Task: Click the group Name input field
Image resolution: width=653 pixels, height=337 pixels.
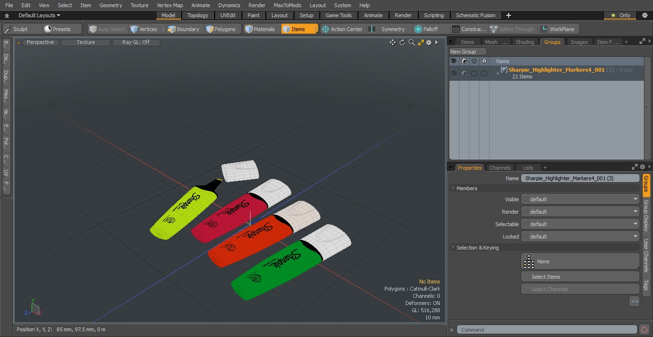Action: point(580,178)
